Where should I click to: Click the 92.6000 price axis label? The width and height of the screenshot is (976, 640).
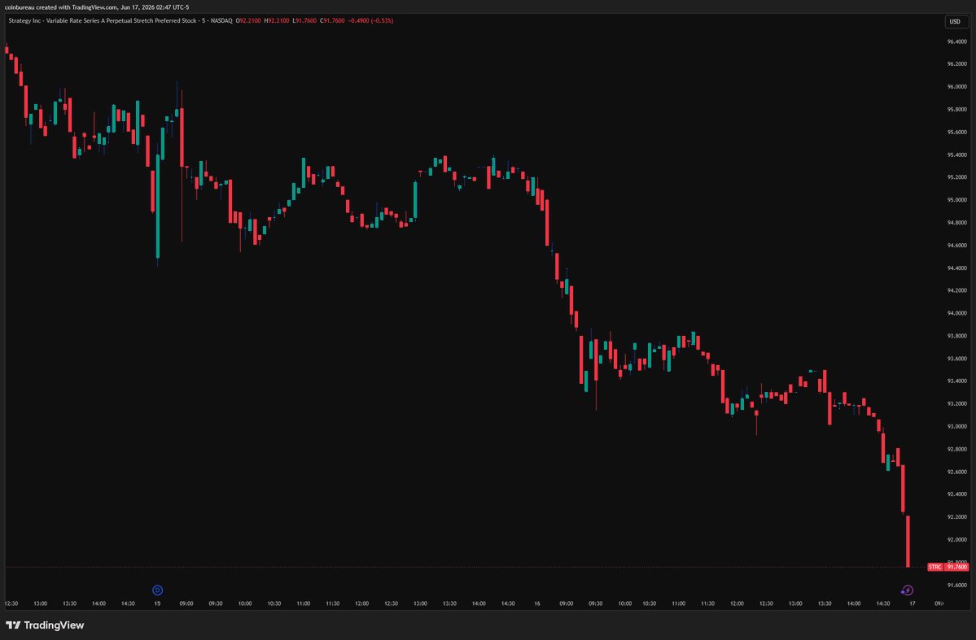click(x=956, y=472)
